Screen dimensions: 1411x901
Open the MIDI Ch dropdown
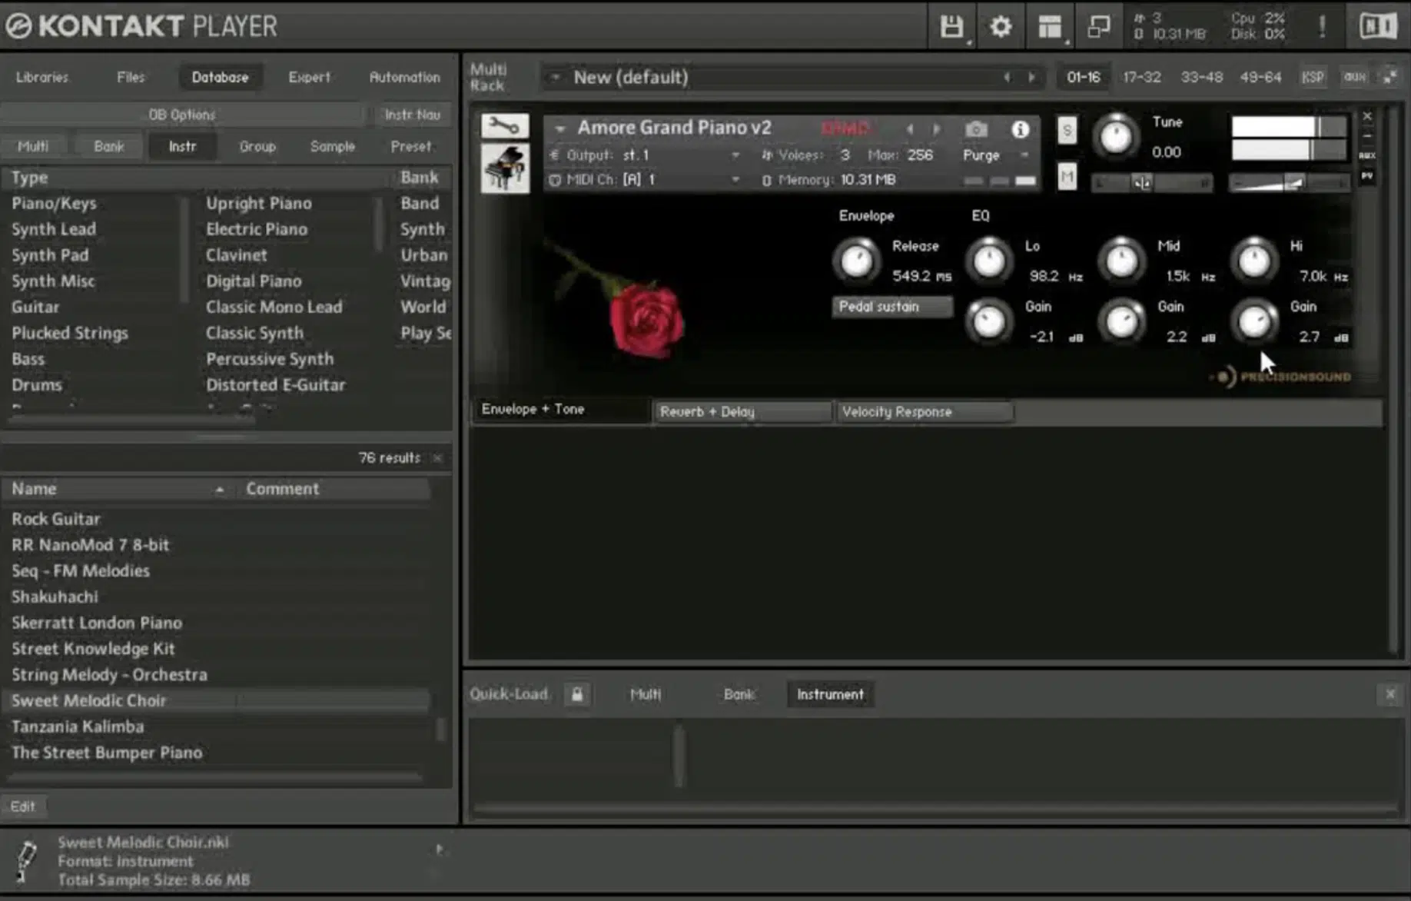click(735, 180)
